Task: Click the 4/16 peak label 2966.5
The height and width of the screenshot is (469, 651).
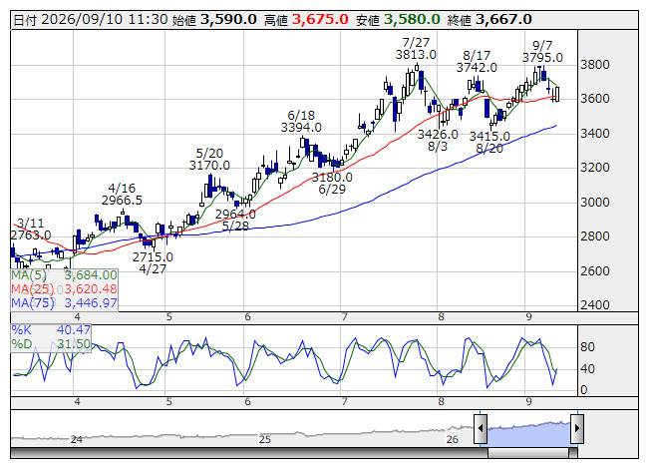Action: (122, 201)
